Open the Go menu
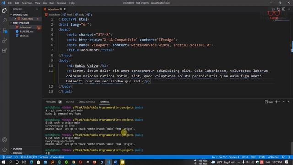293x165 pixels. click(45, 3)
